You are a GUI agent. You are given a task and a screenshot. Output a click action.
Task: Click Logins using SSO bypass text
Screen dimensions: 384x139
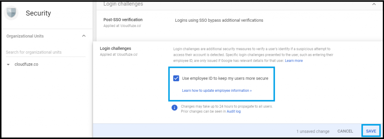pyautogui.click(x=219, y=20)
